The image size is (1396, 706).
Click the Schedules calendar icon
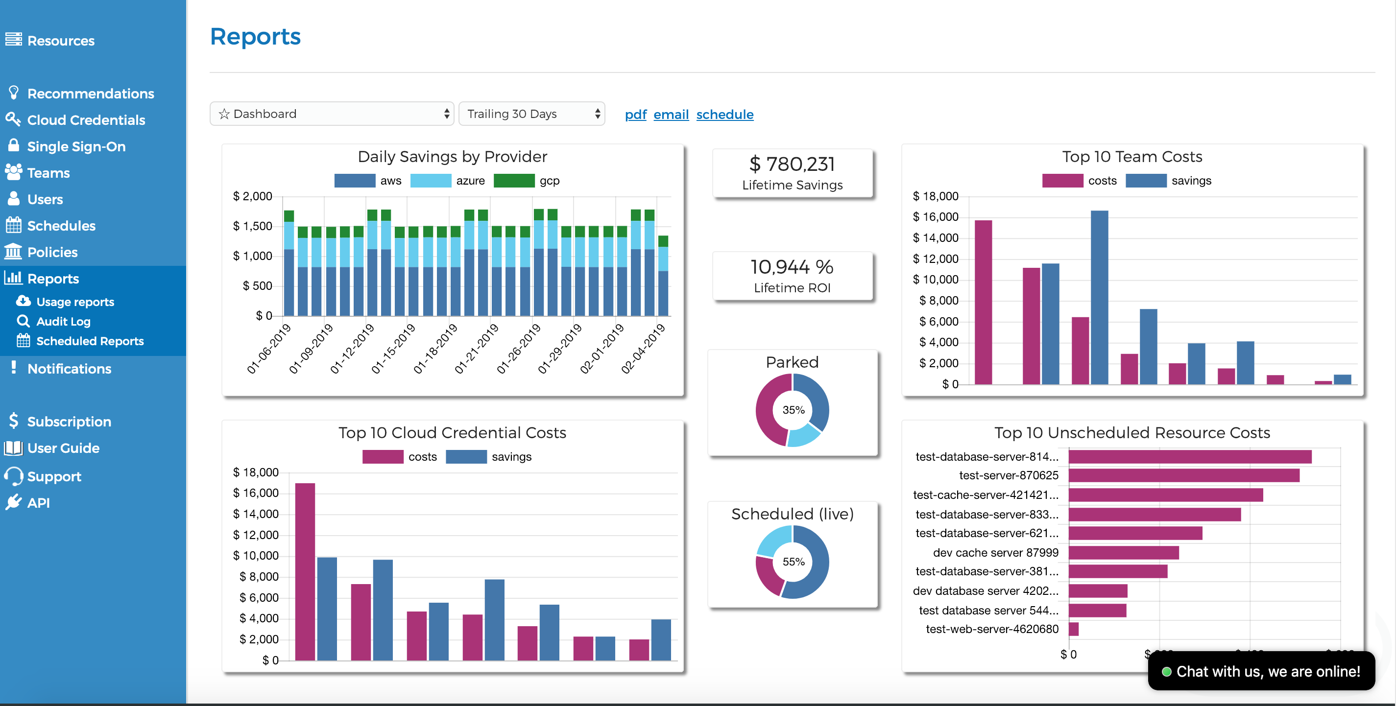click(14, 225)
